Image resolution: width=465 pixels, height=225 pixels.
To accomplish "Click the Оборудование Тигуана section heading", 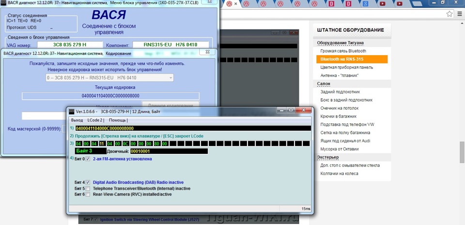I will point(340,43).
